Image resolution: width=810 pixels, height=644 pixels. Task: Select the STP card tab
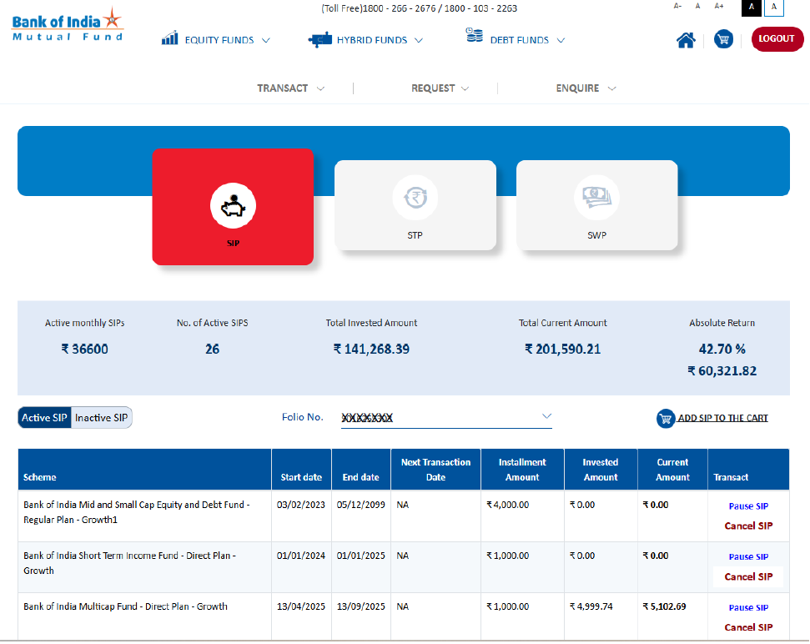415,205
